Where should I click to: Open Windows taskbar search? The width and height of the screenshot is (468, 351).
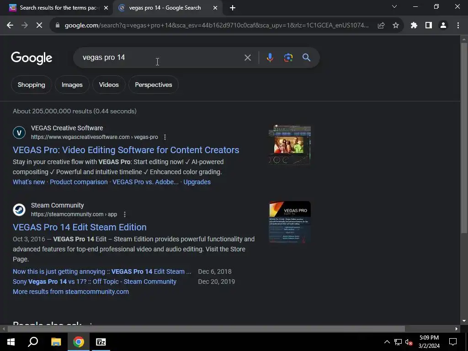coord(33,342)
